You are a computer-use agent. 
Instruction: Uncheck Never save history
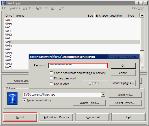24,100
